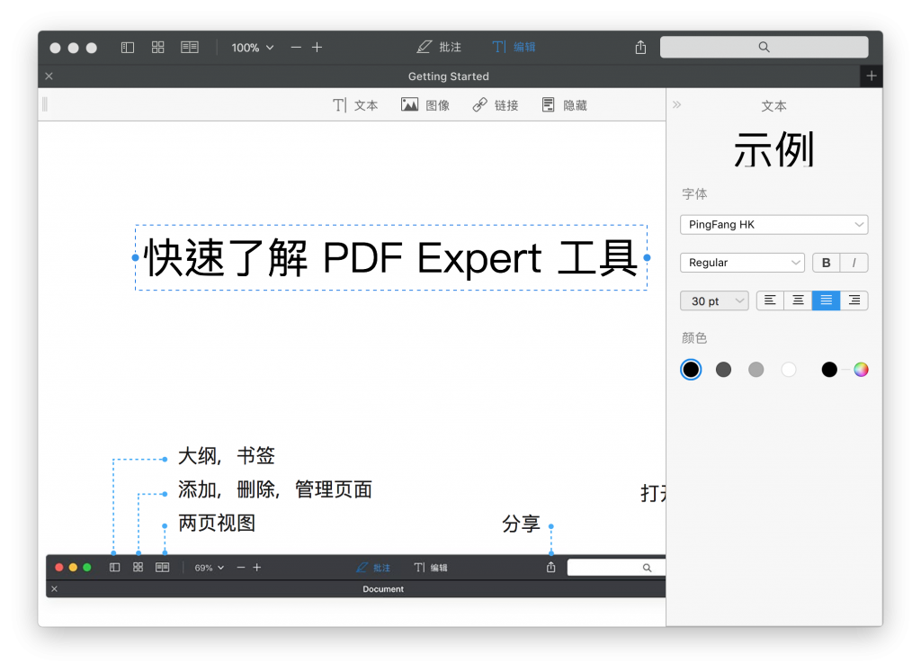Switch to the blue 编辑 edit mode tab

[x=514, y=47]
